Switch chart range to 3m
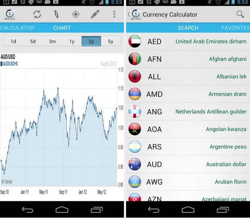This screenshot has width=250, height=218. click(52, 42)
